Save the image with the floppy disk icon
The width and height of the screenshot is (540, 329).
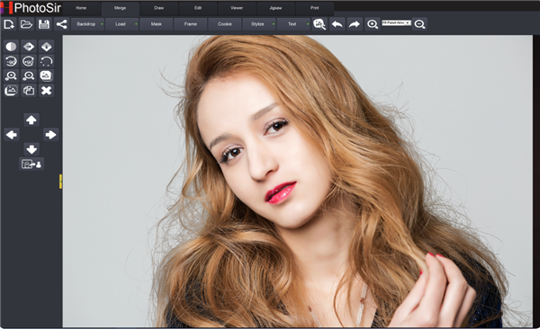point(44,24)
